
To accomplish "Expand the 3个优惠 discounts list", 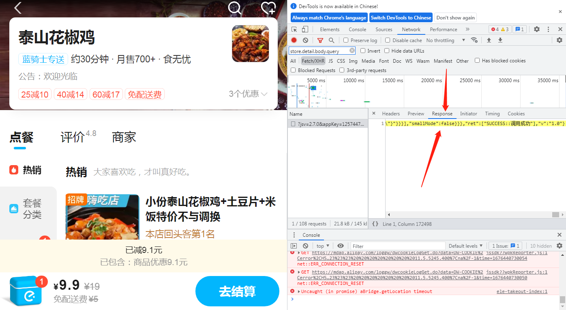I will [248, 94].
